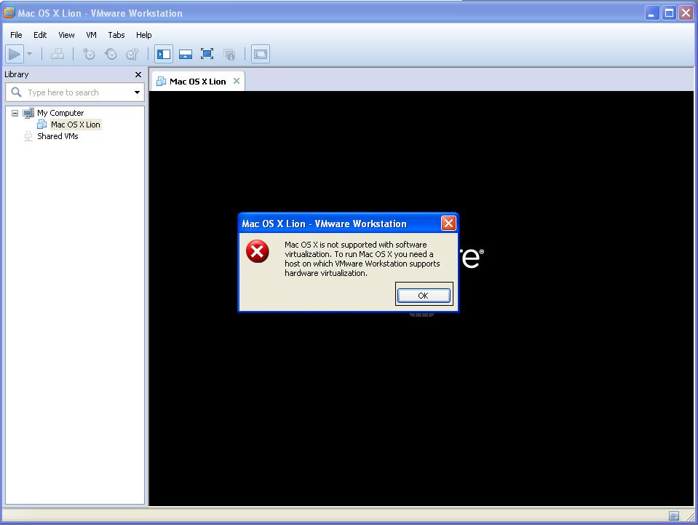Toggle the thumbnail bar icon
The height and width of the screenshot is (525, 698).
tap(186, 55)
